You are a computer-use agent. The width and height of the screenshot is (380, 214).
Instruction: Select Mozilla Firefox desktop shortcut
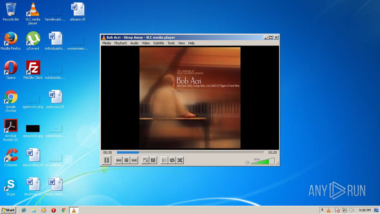pyautogui.click(x=11, y=41)
